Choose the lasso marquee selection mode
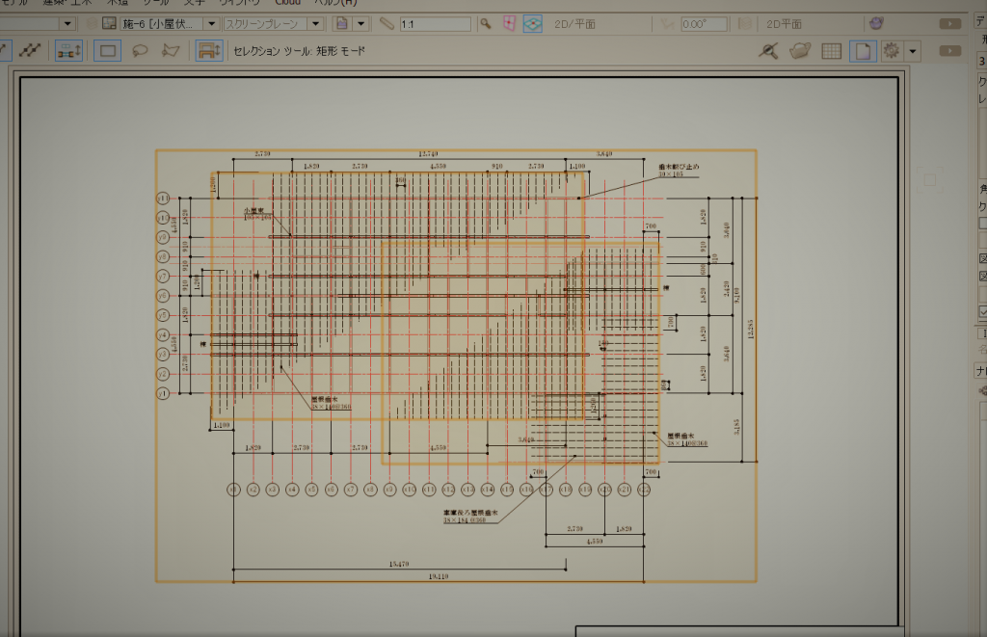The image size is (987, 637). click(140, 51)
